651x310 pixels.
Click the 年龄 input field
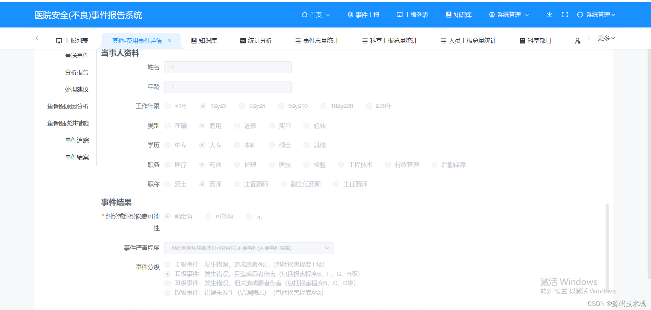coord(228,87)
